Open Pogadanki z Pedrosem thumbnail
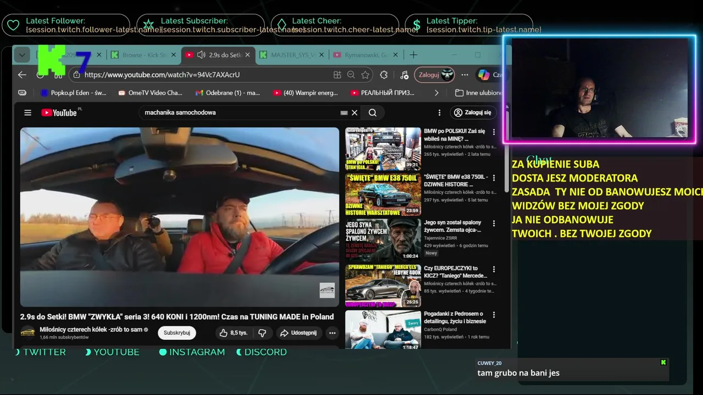The width and height of the screenshot is (703, 395). (x=383, y=330)
